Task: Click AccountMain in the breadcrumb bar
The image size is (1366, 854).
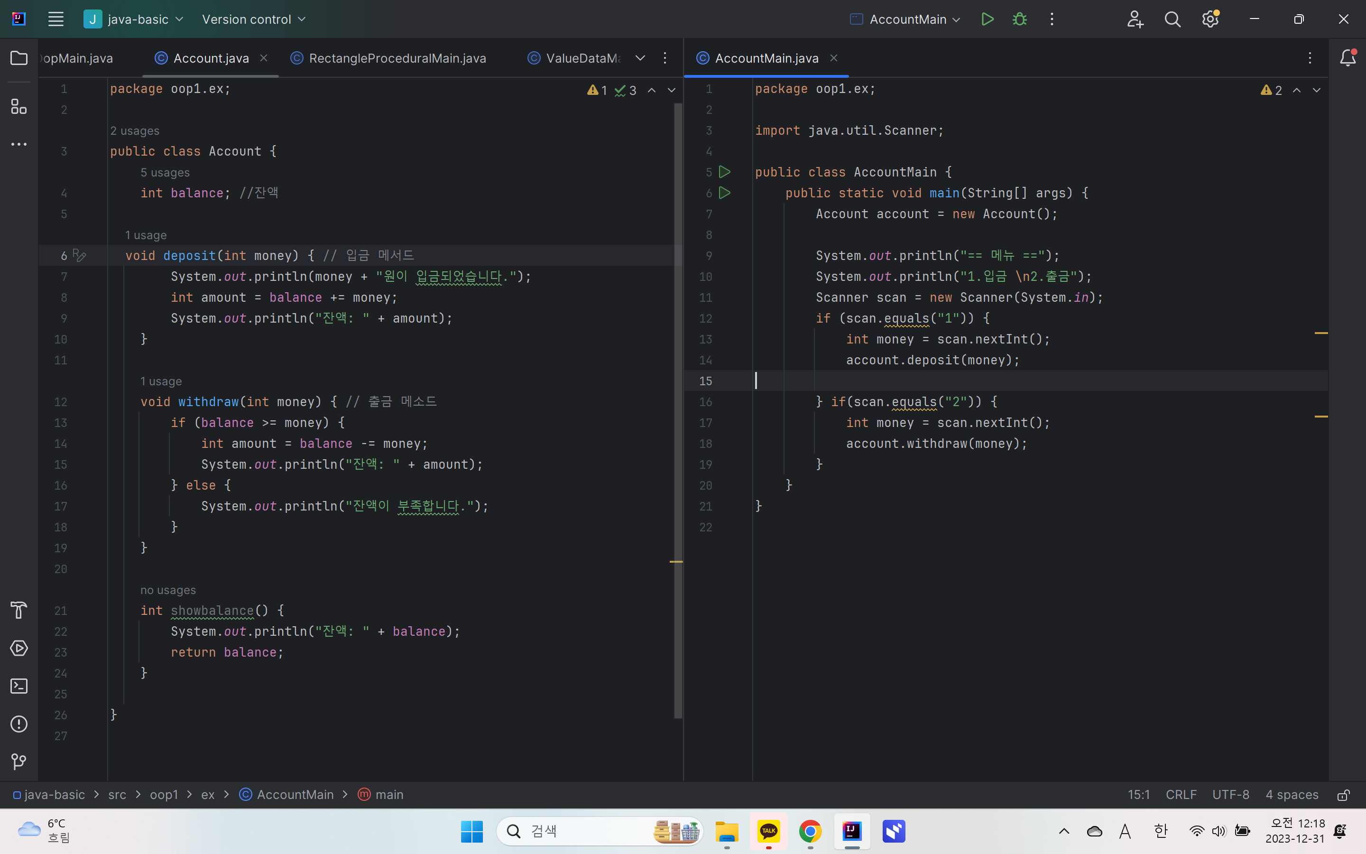Action: (286, 795)
